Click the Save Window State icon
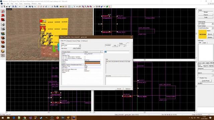The height and width of the screenshot is (120, 214). pyautogui.click(x=16, y=7)
